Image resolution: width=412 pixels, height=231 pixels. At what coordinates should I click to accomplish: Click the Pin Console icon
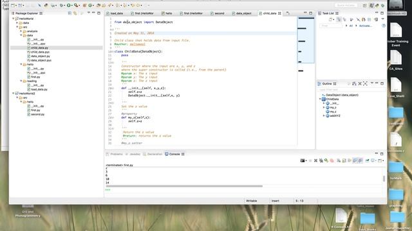pyautogui.click(x=367, y=160)
